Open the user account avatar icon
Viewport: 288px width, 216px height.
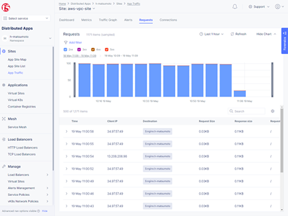pos(278,6)
